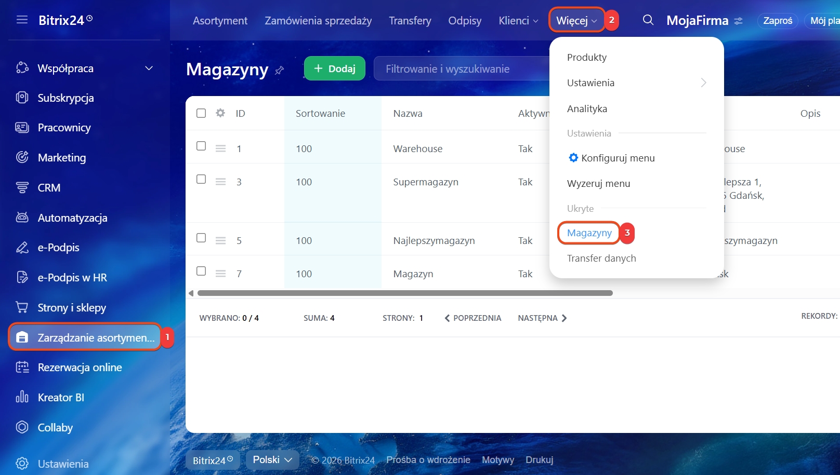
Task: Toggle the select-all checkbox in table header
Action: pyautogui.click(x=201, y=113)
